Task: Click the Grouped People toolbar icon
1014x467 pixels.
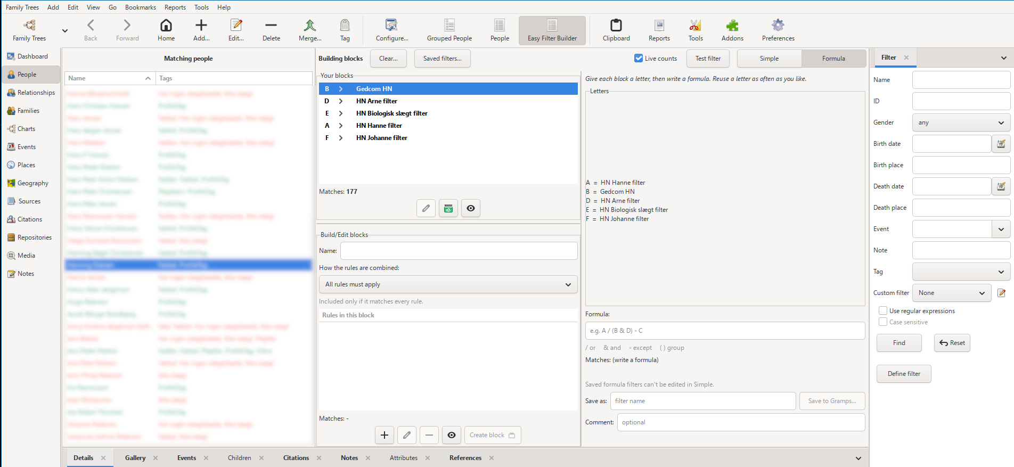Action: (x=449, y=30)
